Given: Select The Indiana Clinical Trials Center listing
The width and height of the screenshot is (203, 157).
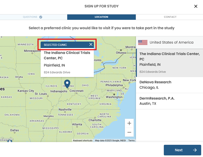Looking at the screenshot, I should [169, 63].
